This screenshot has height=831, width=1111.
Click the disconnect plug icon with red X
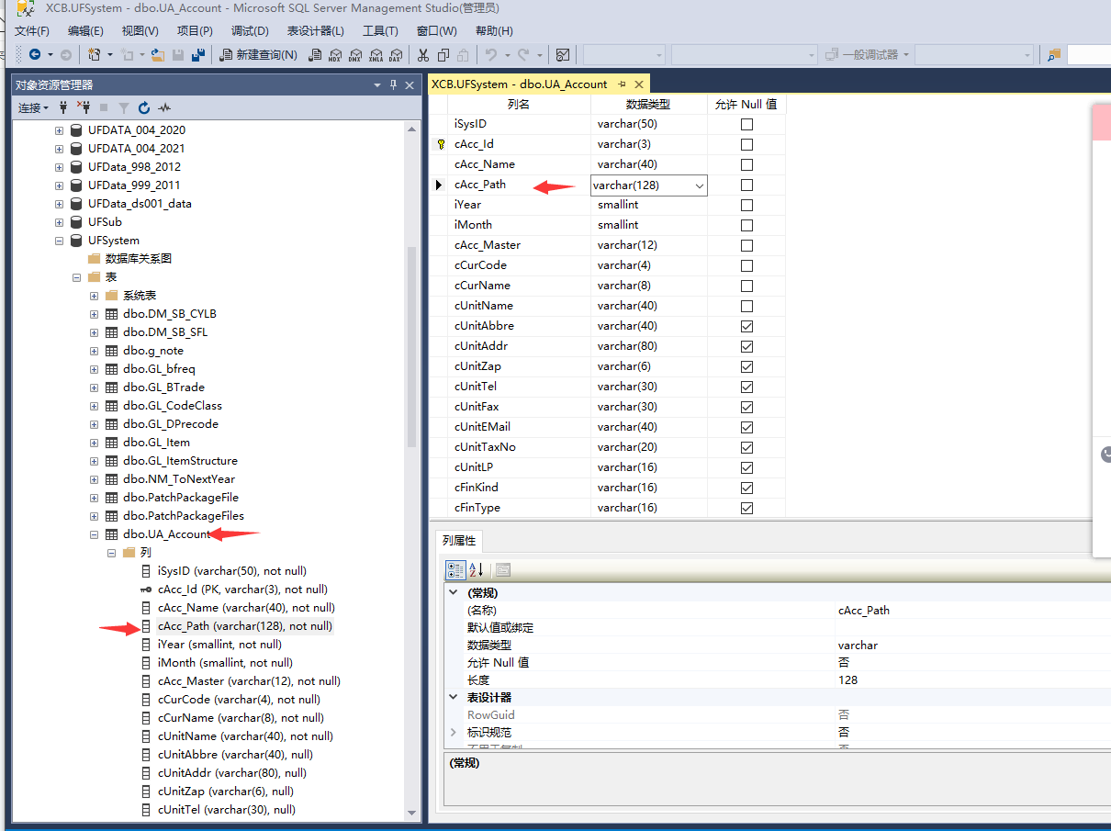coord(84,107)
